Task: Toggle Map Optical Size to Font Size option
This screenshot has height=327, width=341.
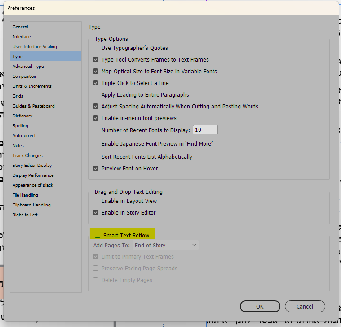Action: coord(96,71)
